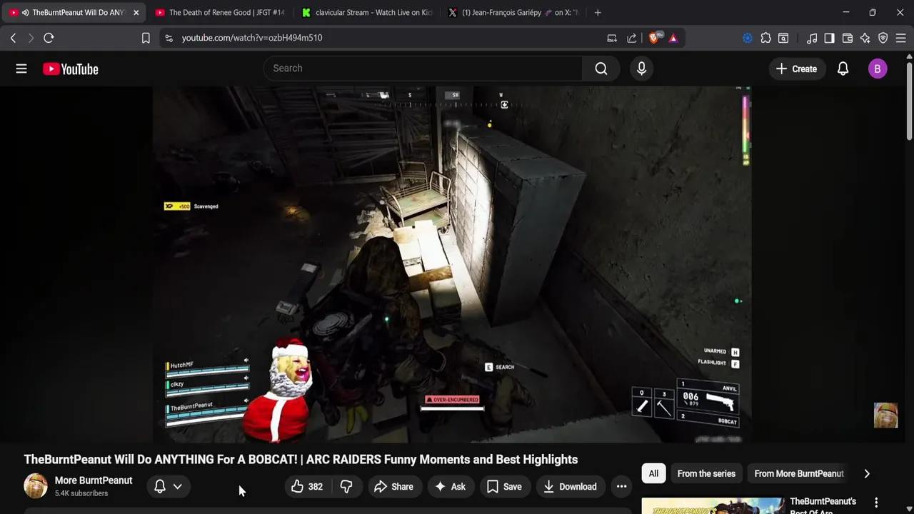Toggle the browser sidebar panel

829,38
